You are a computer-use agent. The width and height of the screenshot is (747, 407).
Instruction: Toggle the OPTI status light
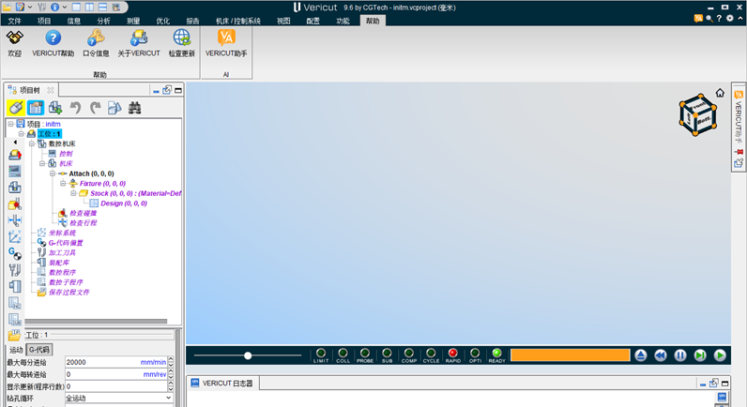tap(475, 355)
